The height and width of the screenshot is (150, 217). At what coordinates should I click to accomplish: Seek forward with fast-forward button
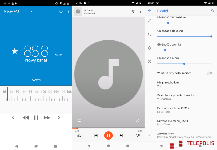click(x=47, y=118)
